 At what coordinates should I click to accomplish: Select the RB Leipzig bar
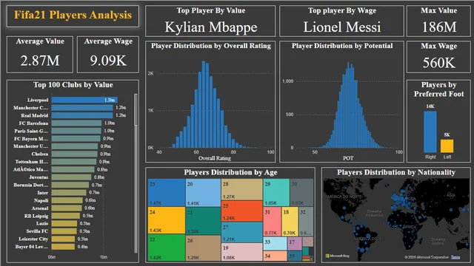click(x=66, y=216)
